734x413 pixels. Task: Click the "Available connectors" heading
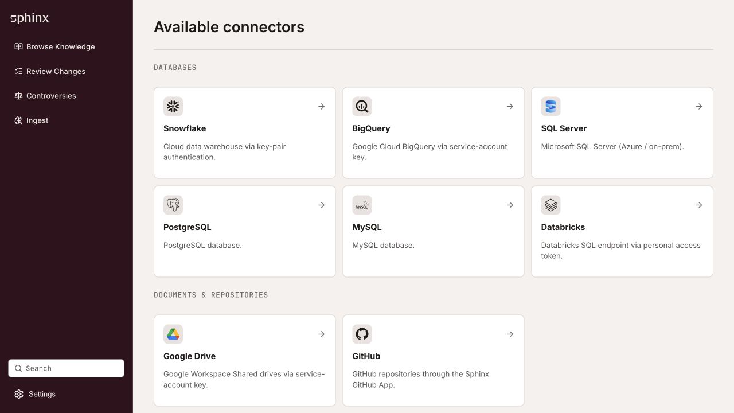click(229, 27)
